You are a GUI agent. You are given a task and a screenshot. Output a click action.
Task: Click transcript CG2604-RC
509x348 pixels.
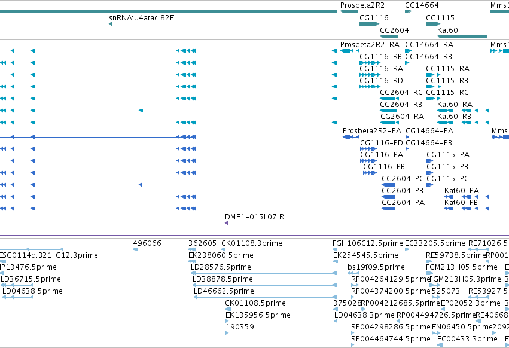point(401,93)
